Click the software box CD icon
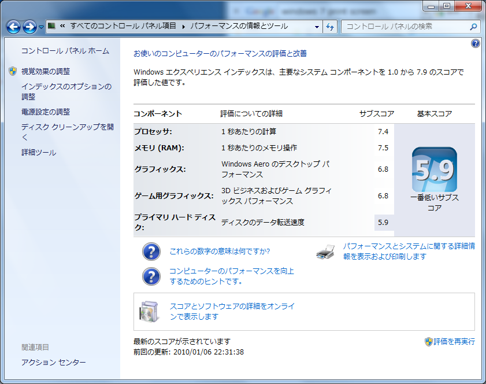Image resolution: width=486 pixels, height=384 pixels. click(149, 311)
